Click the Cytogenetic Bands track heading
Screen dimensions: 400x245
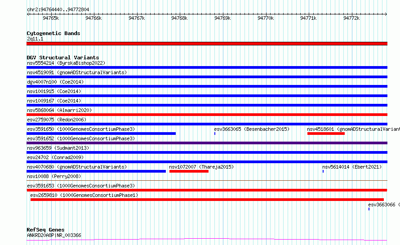(53, 33)
